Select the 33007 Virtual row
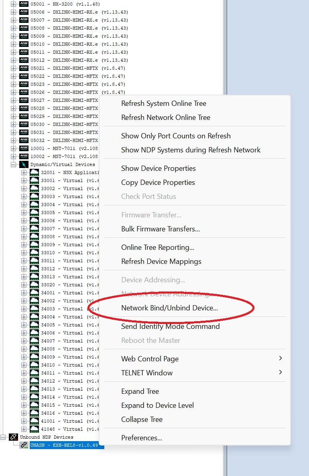 pos(70,229)
